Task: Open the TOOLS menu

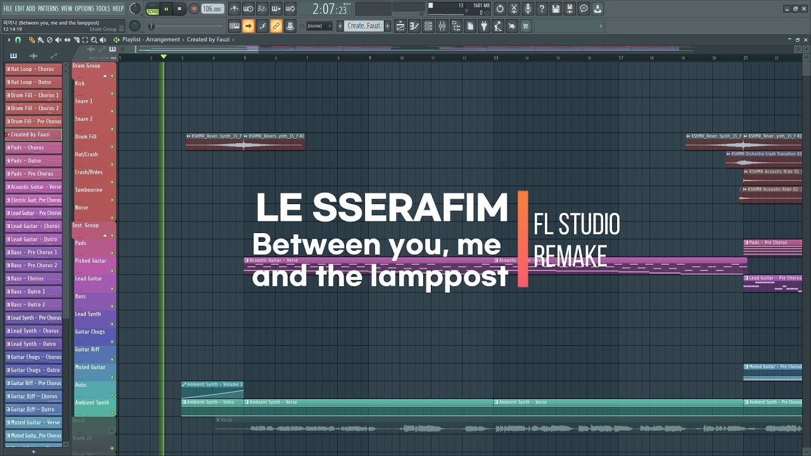Action: coord(103,8)
